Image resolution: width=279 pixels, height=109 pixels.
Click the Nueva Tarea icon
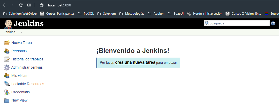tap(7, 43)
